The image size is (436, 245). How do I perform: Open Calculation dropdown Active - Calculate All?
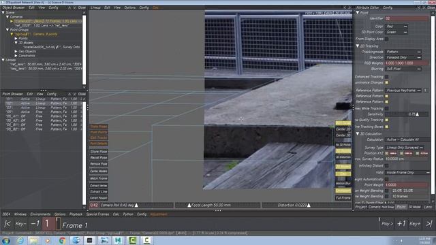pos(407,140)
